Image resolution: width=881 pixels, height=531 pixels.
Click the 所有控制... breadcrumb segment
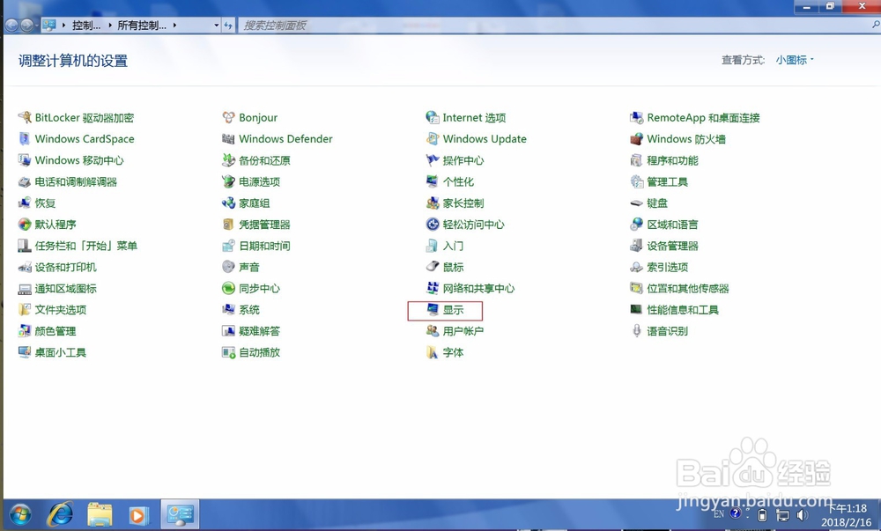coord(142,26)
